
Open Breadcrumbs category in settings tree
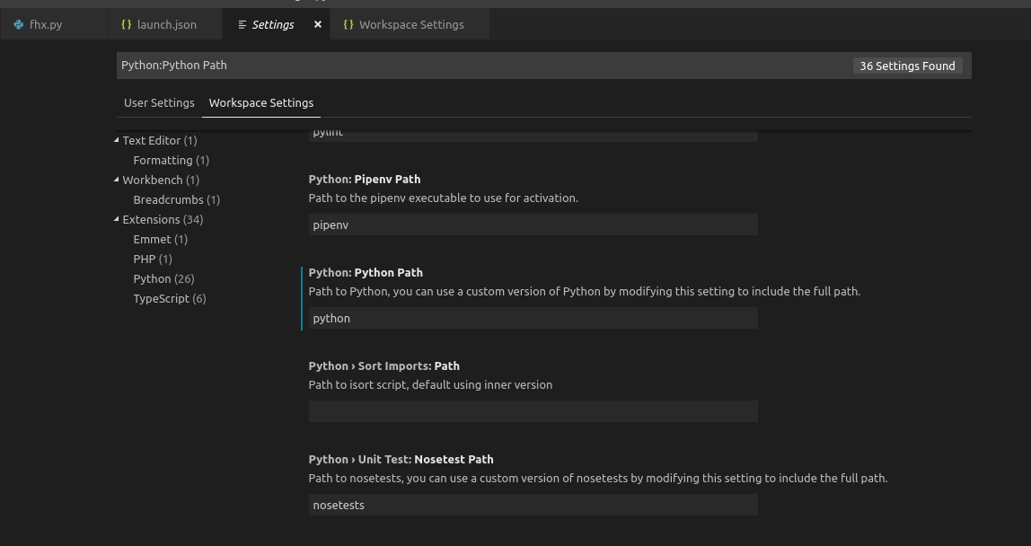(x=176, y=199)
